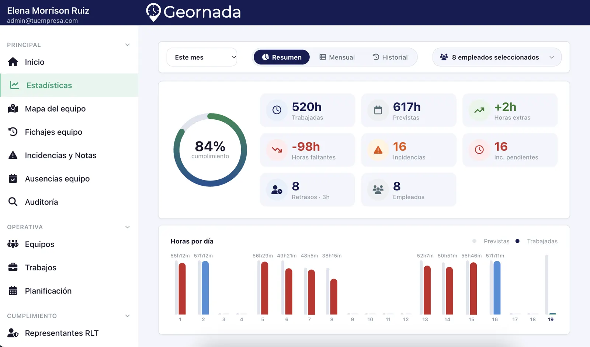The width and height of the screenshot is (590, 347).
Task: Click calendar icon on Previstas card
Action: pyautogui.click(x=378, y=110)
